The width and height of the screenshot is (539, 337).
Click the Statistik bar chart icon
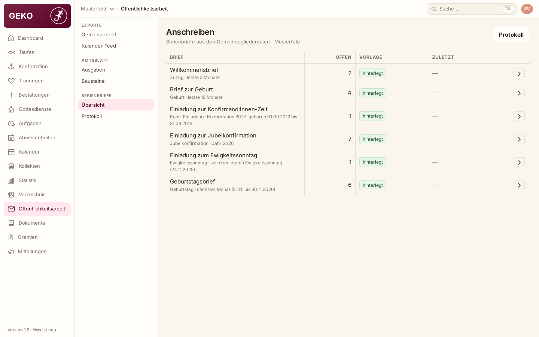[x=11, y=180]
